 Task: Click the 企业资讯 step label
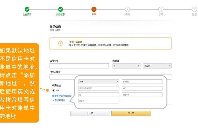(27, 14)
